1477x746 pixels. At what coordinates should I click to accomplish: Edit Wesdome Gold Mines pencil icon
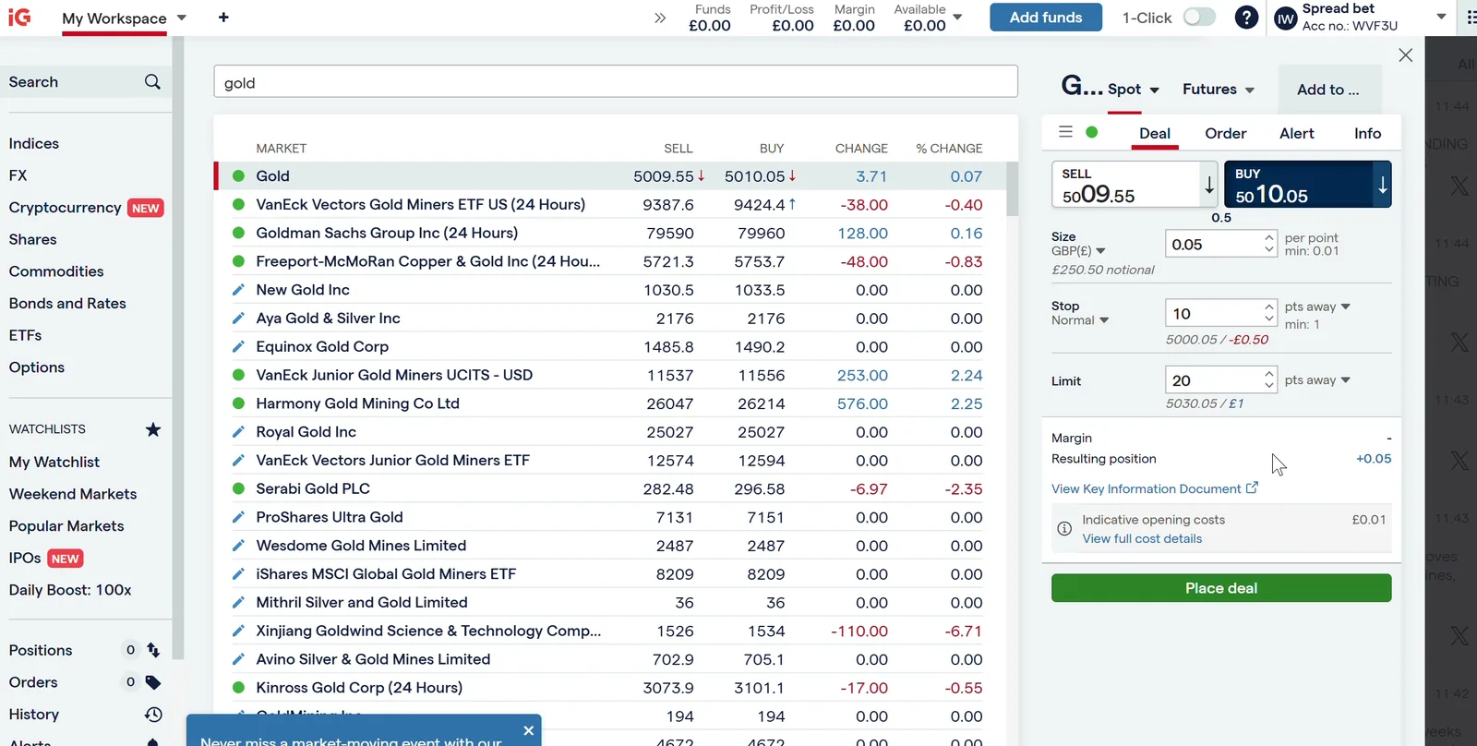(238, 546)
